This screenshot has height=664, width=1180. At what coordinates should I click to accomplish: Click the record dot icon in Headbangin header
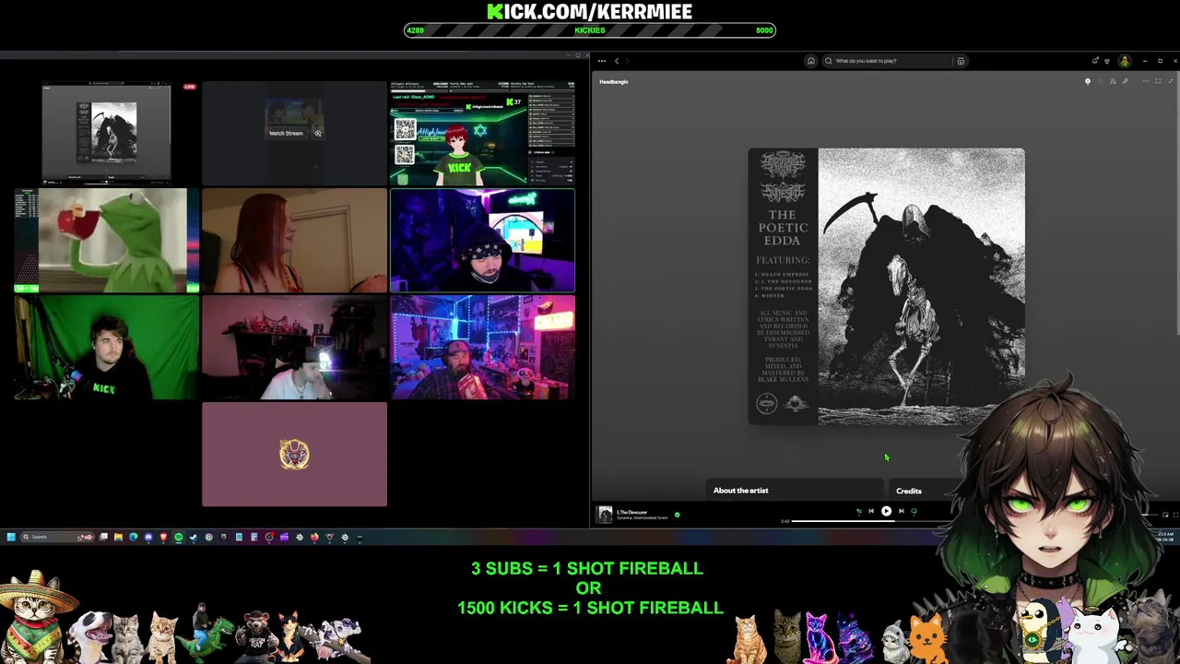click(x=1088, y=81)
